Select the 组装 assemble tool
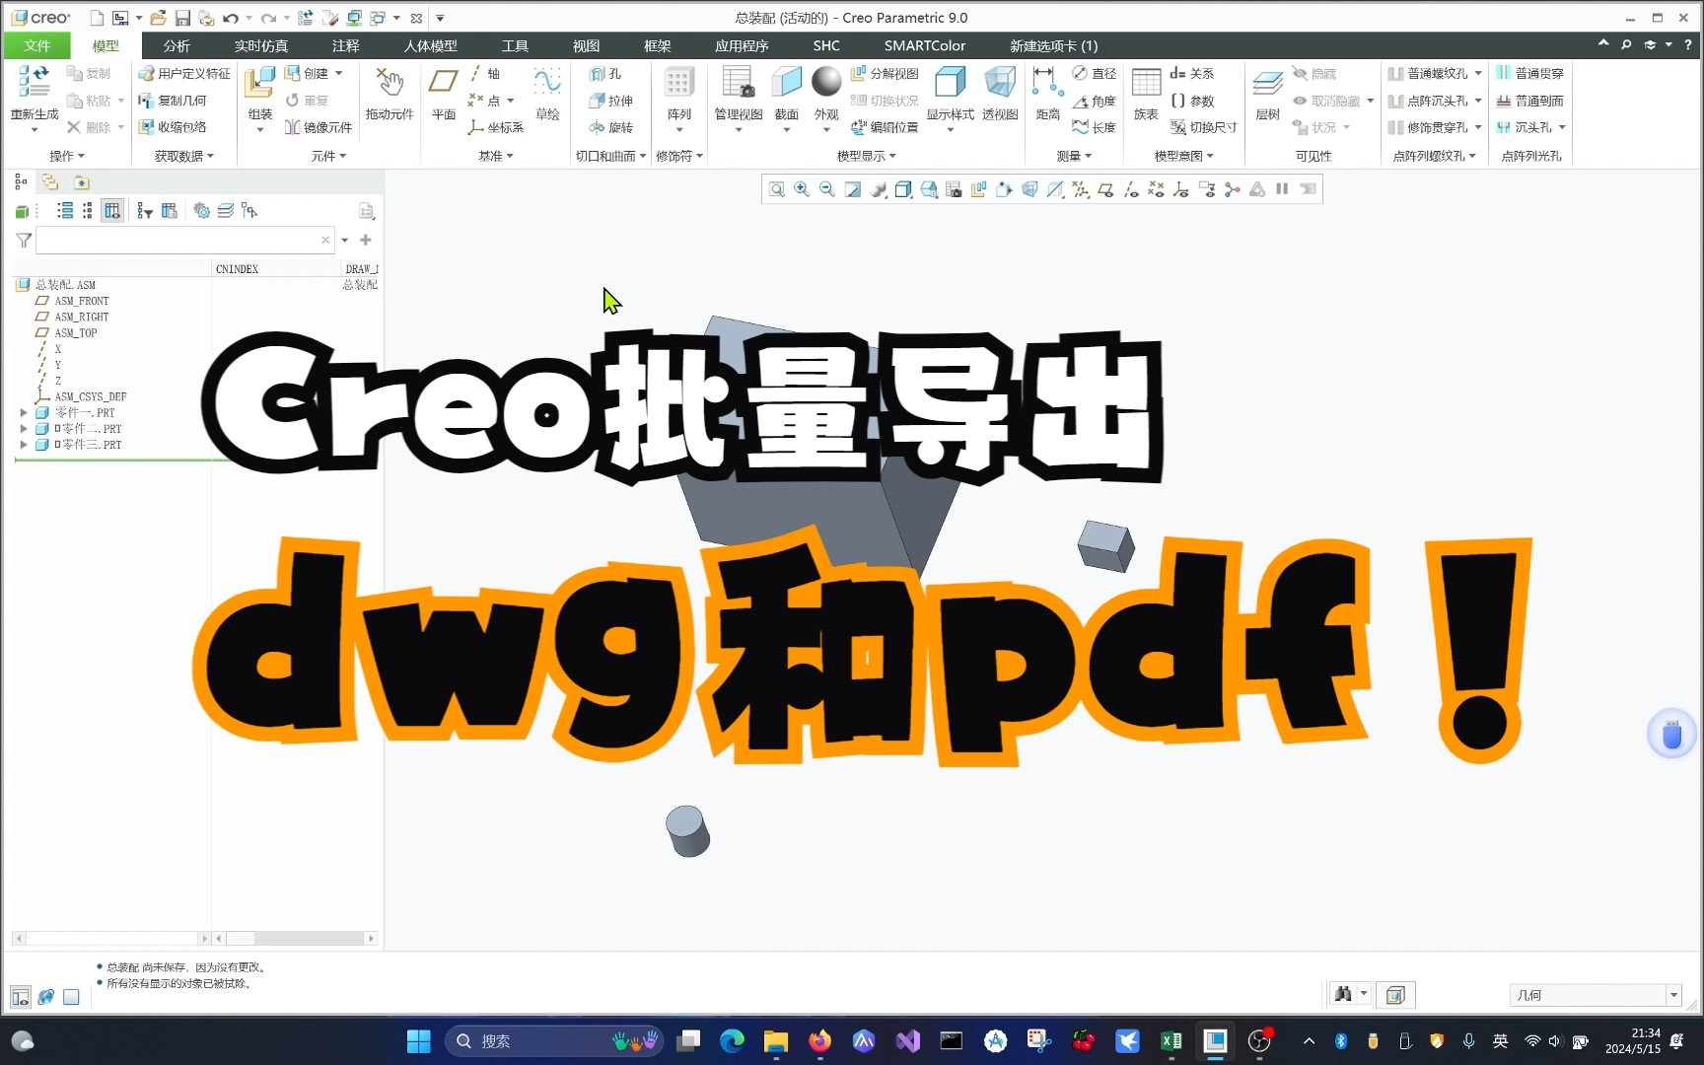1704x1065 pixels. tap(259, 93)
